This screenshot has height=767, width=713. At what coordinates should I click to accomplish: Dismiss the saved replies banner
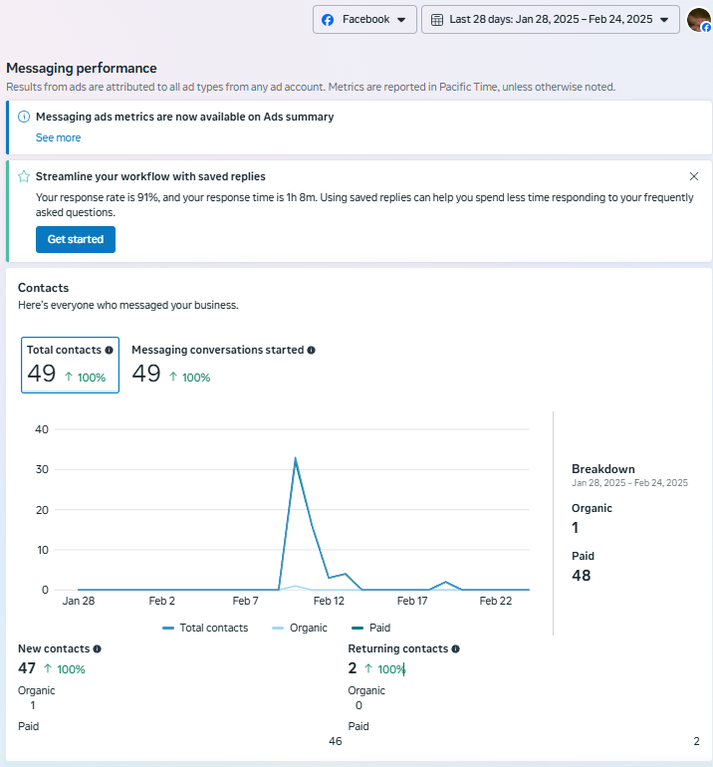694,176
